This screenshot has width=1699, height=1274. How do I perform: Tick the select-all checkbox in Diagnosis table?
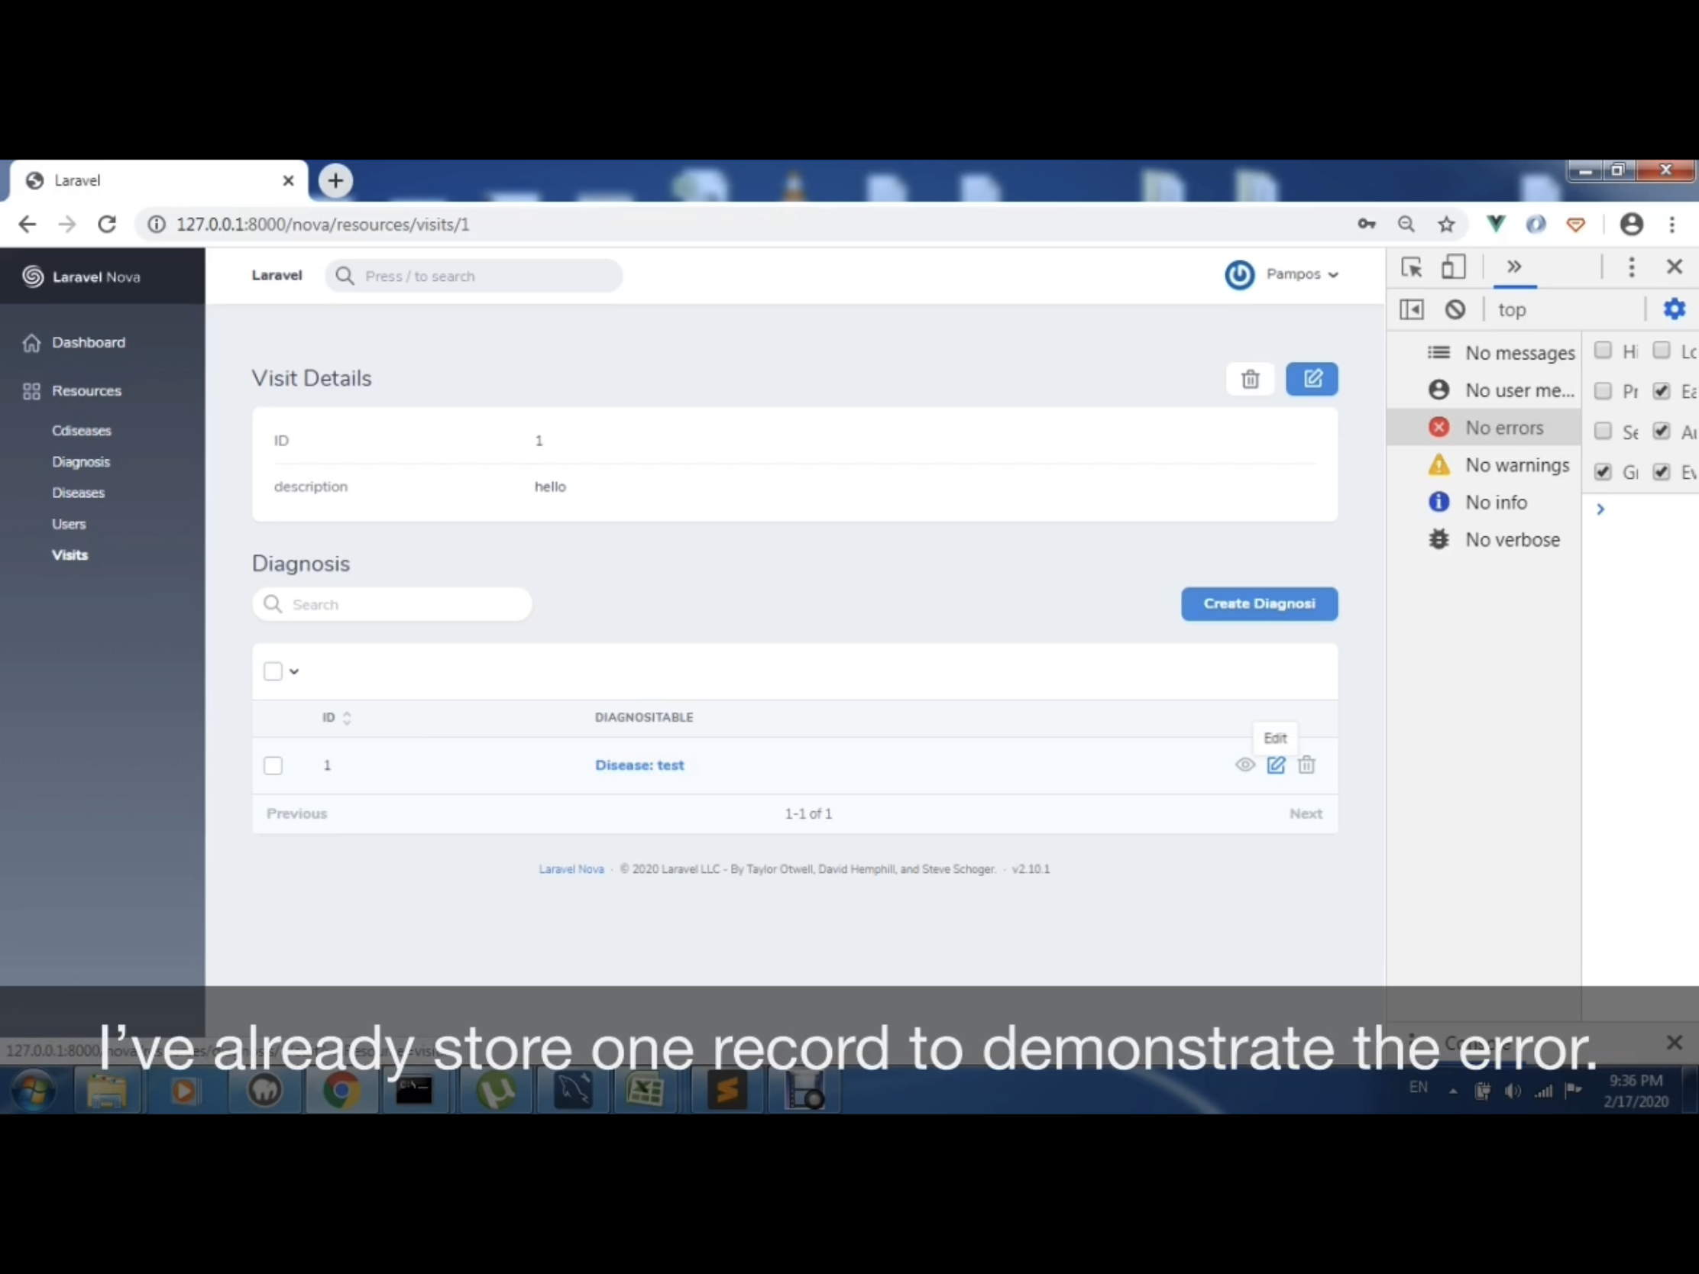[273, 671]
